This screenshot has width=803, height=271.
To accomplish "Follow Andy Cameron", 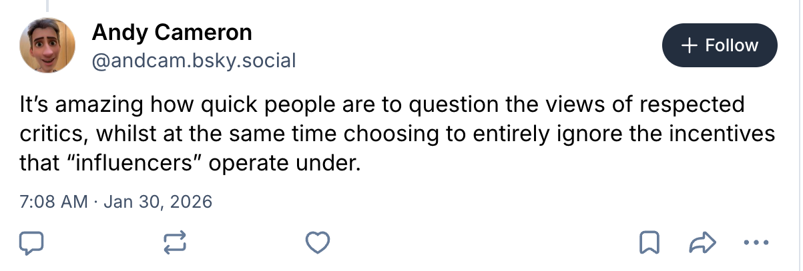I will point(719,45).
